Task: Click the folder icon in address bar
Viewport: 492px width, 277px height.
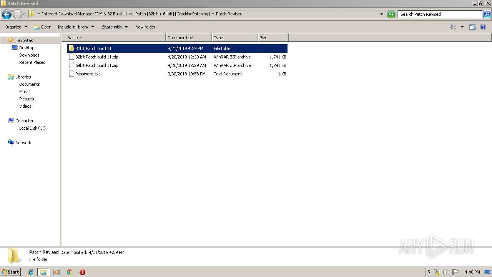Action: (x=32, y=14)
